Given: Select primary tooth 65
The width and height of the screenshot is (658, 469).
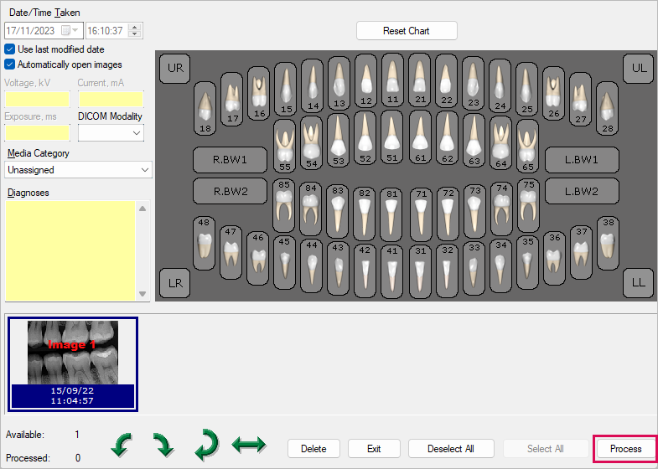Looking at the screenshot, I should [528, 146].
